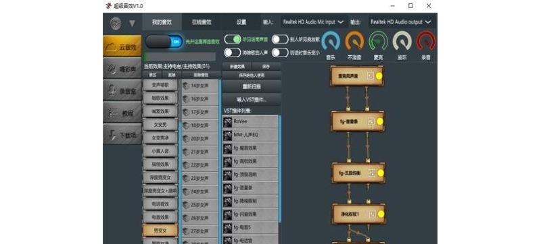Select the 14岁女声 voice preset
Viewport: 541px width, 244px height.
(200, 86)
